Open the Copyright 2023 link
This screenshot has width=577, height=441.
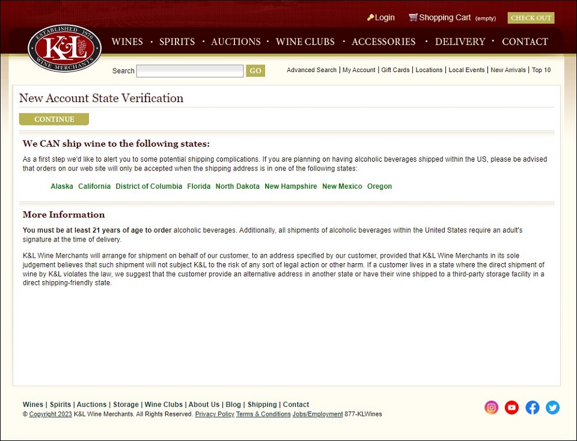click(50, 414)
